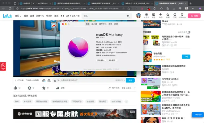Switch to the 储存空间 tab
The image size is (204, 123).
[x=103, y=24]
